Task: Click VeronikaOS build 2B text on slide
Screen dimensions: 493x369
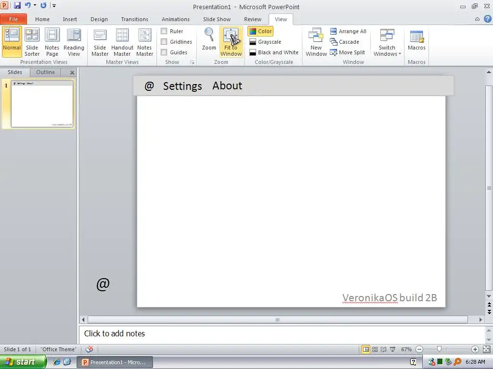Action: tap(389, 297)
